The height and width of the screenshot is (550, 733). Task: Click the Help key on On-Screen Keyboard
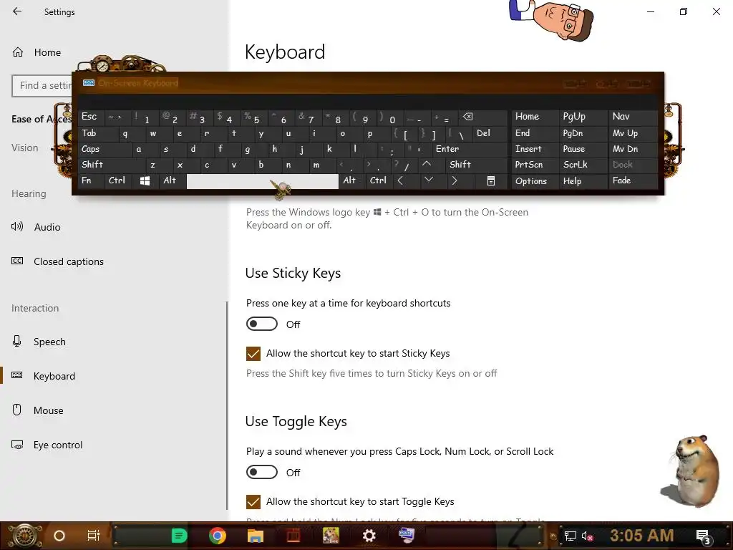point(584,181)
